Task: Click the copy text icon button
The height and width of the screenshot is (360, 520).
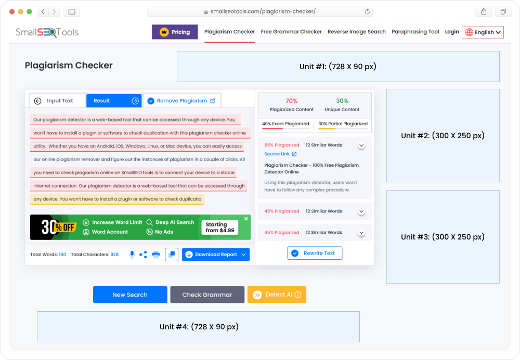Action: [x=172, y=255]
